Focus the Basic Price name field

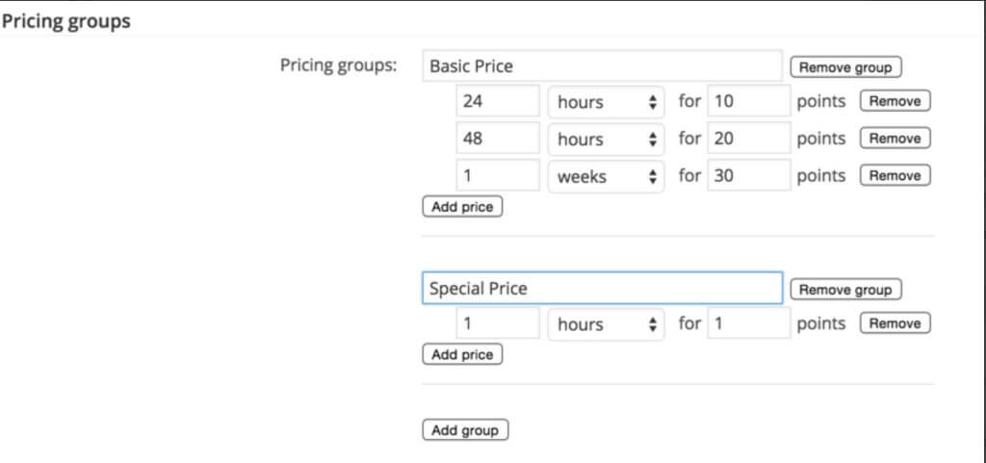pos(603,66)
